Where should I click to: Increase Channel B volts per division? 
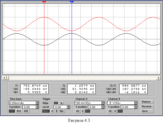point(136,102)
